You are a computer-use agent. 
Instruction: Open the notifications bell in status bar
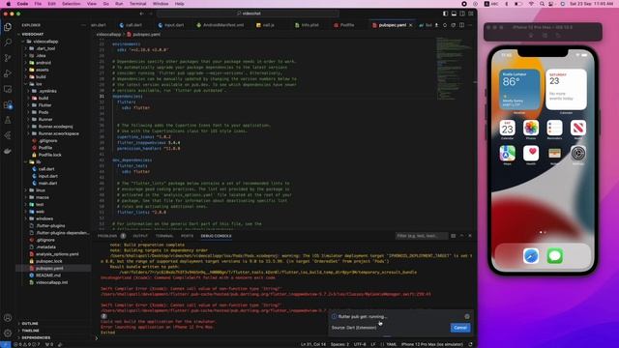[471, 344]
